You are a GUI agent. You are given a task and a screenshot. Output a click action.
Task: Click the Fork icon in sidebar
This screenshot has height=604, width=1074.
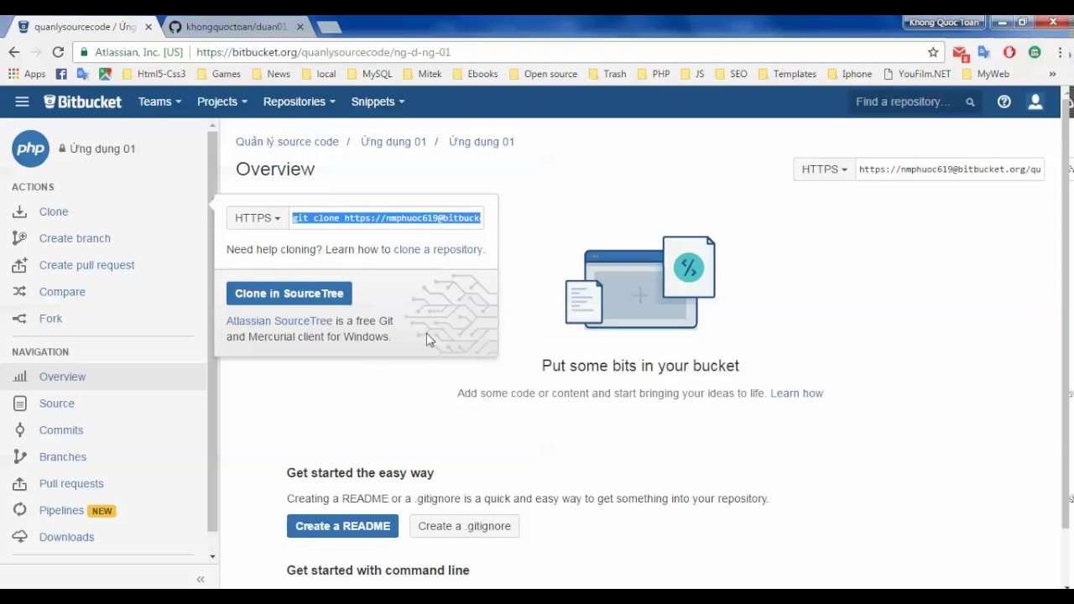click(20, 319)
